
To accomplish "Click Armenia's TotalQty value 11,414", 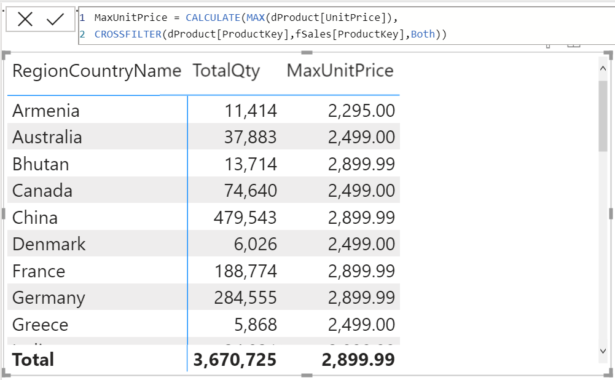I will pyautogui.click(x=251, y=111).
